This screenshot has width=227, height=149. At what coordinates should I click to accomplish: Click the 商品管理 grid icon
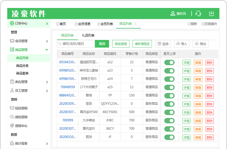click(x=12, y=50)
